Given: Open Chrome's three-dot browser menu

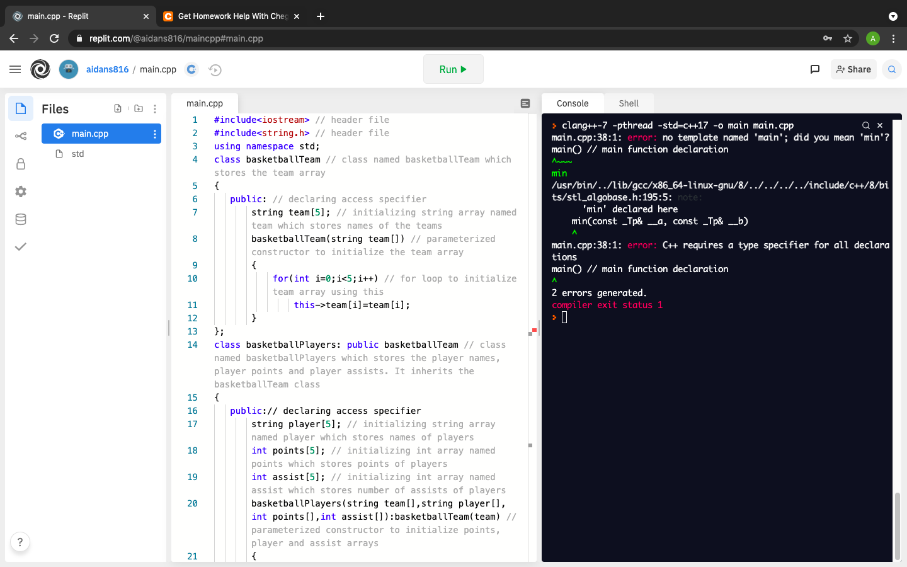Looking at the screenshot, I should tap(894, 38).
